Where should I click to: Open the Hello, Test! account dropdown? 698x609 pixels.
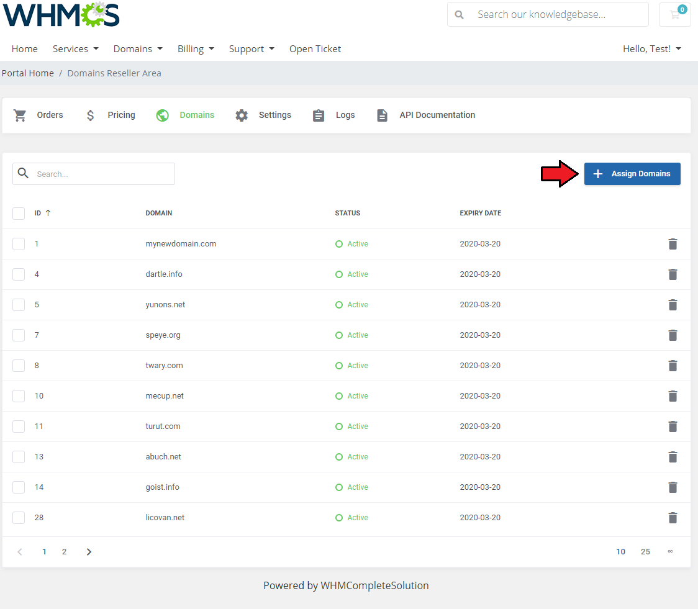click(x=651, y=49)
